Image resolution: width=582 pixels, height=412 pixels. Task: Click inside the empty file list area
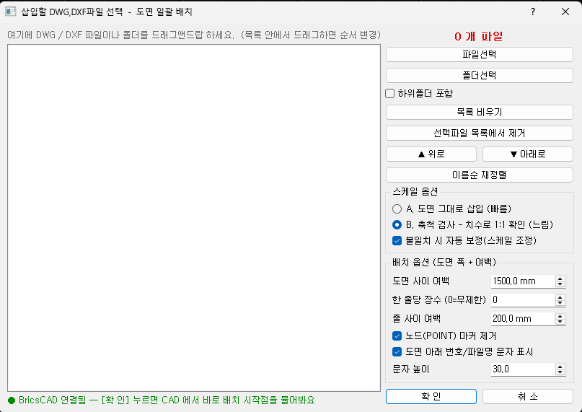pyautogui.click(x=194, y=218)
